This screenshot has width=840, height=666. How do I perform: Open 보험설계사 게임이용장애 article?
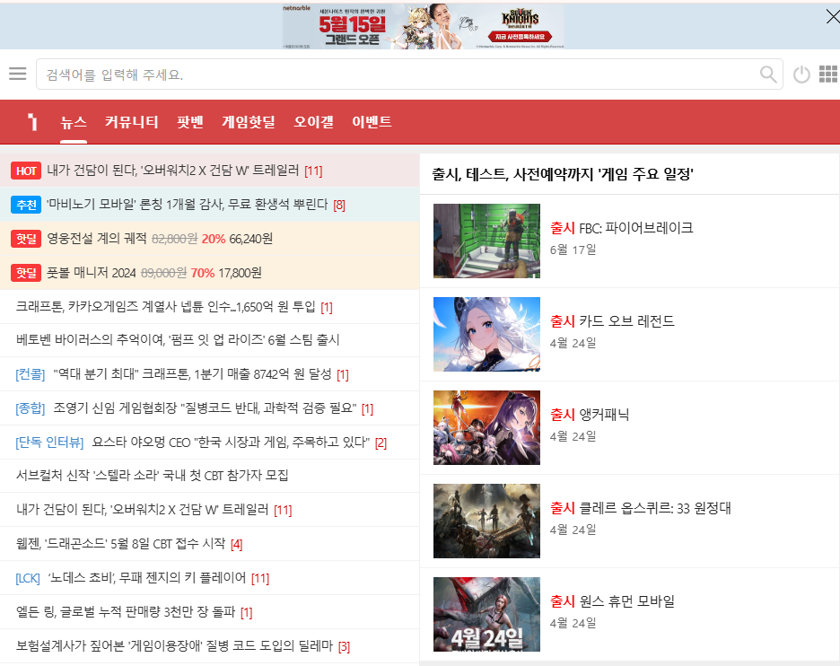point(175,646)
